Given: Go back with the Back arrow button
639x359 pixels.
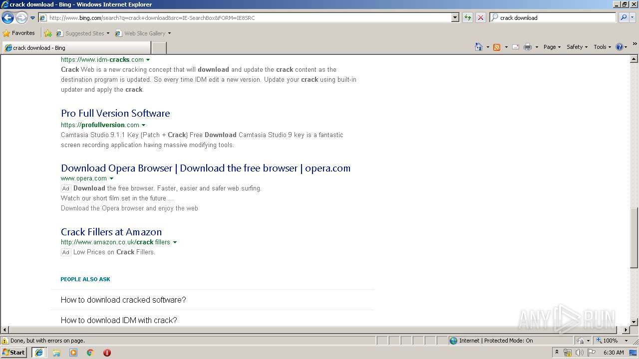Looking at the screenshot, I should (x=7, y=18).
